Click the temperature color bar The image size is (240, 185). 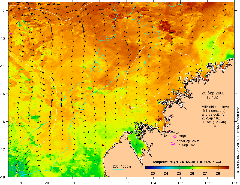[187, 168]
